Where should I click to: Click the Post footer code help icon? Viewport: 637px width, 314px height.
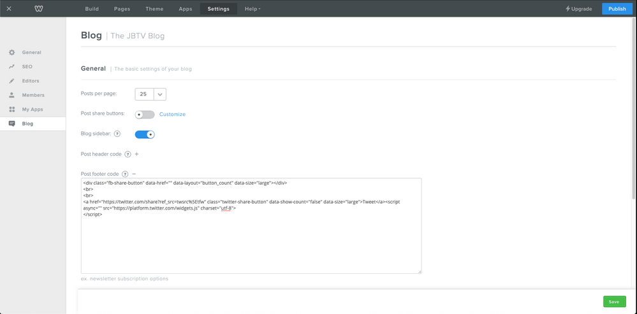click(x=125, y=174)
